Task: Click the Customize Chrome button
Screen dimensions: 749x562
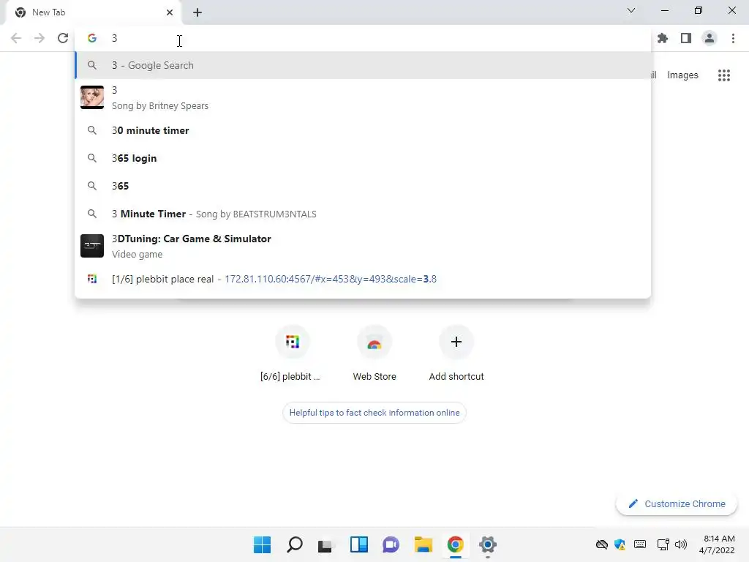Action: click(x=677, y=503)
